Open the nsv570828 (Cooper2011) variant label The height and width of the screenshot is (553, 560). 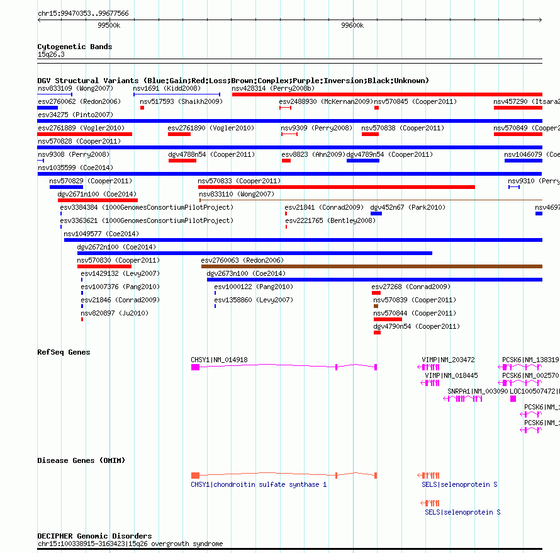(x=79, y=141)
